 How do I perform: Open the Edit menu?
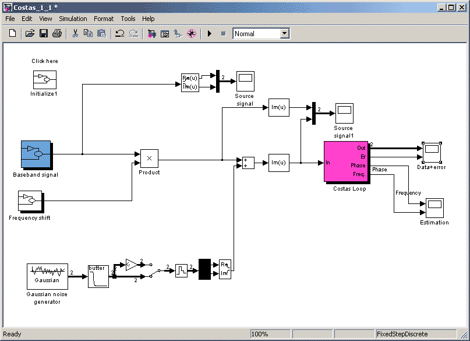tap(27, 19)
